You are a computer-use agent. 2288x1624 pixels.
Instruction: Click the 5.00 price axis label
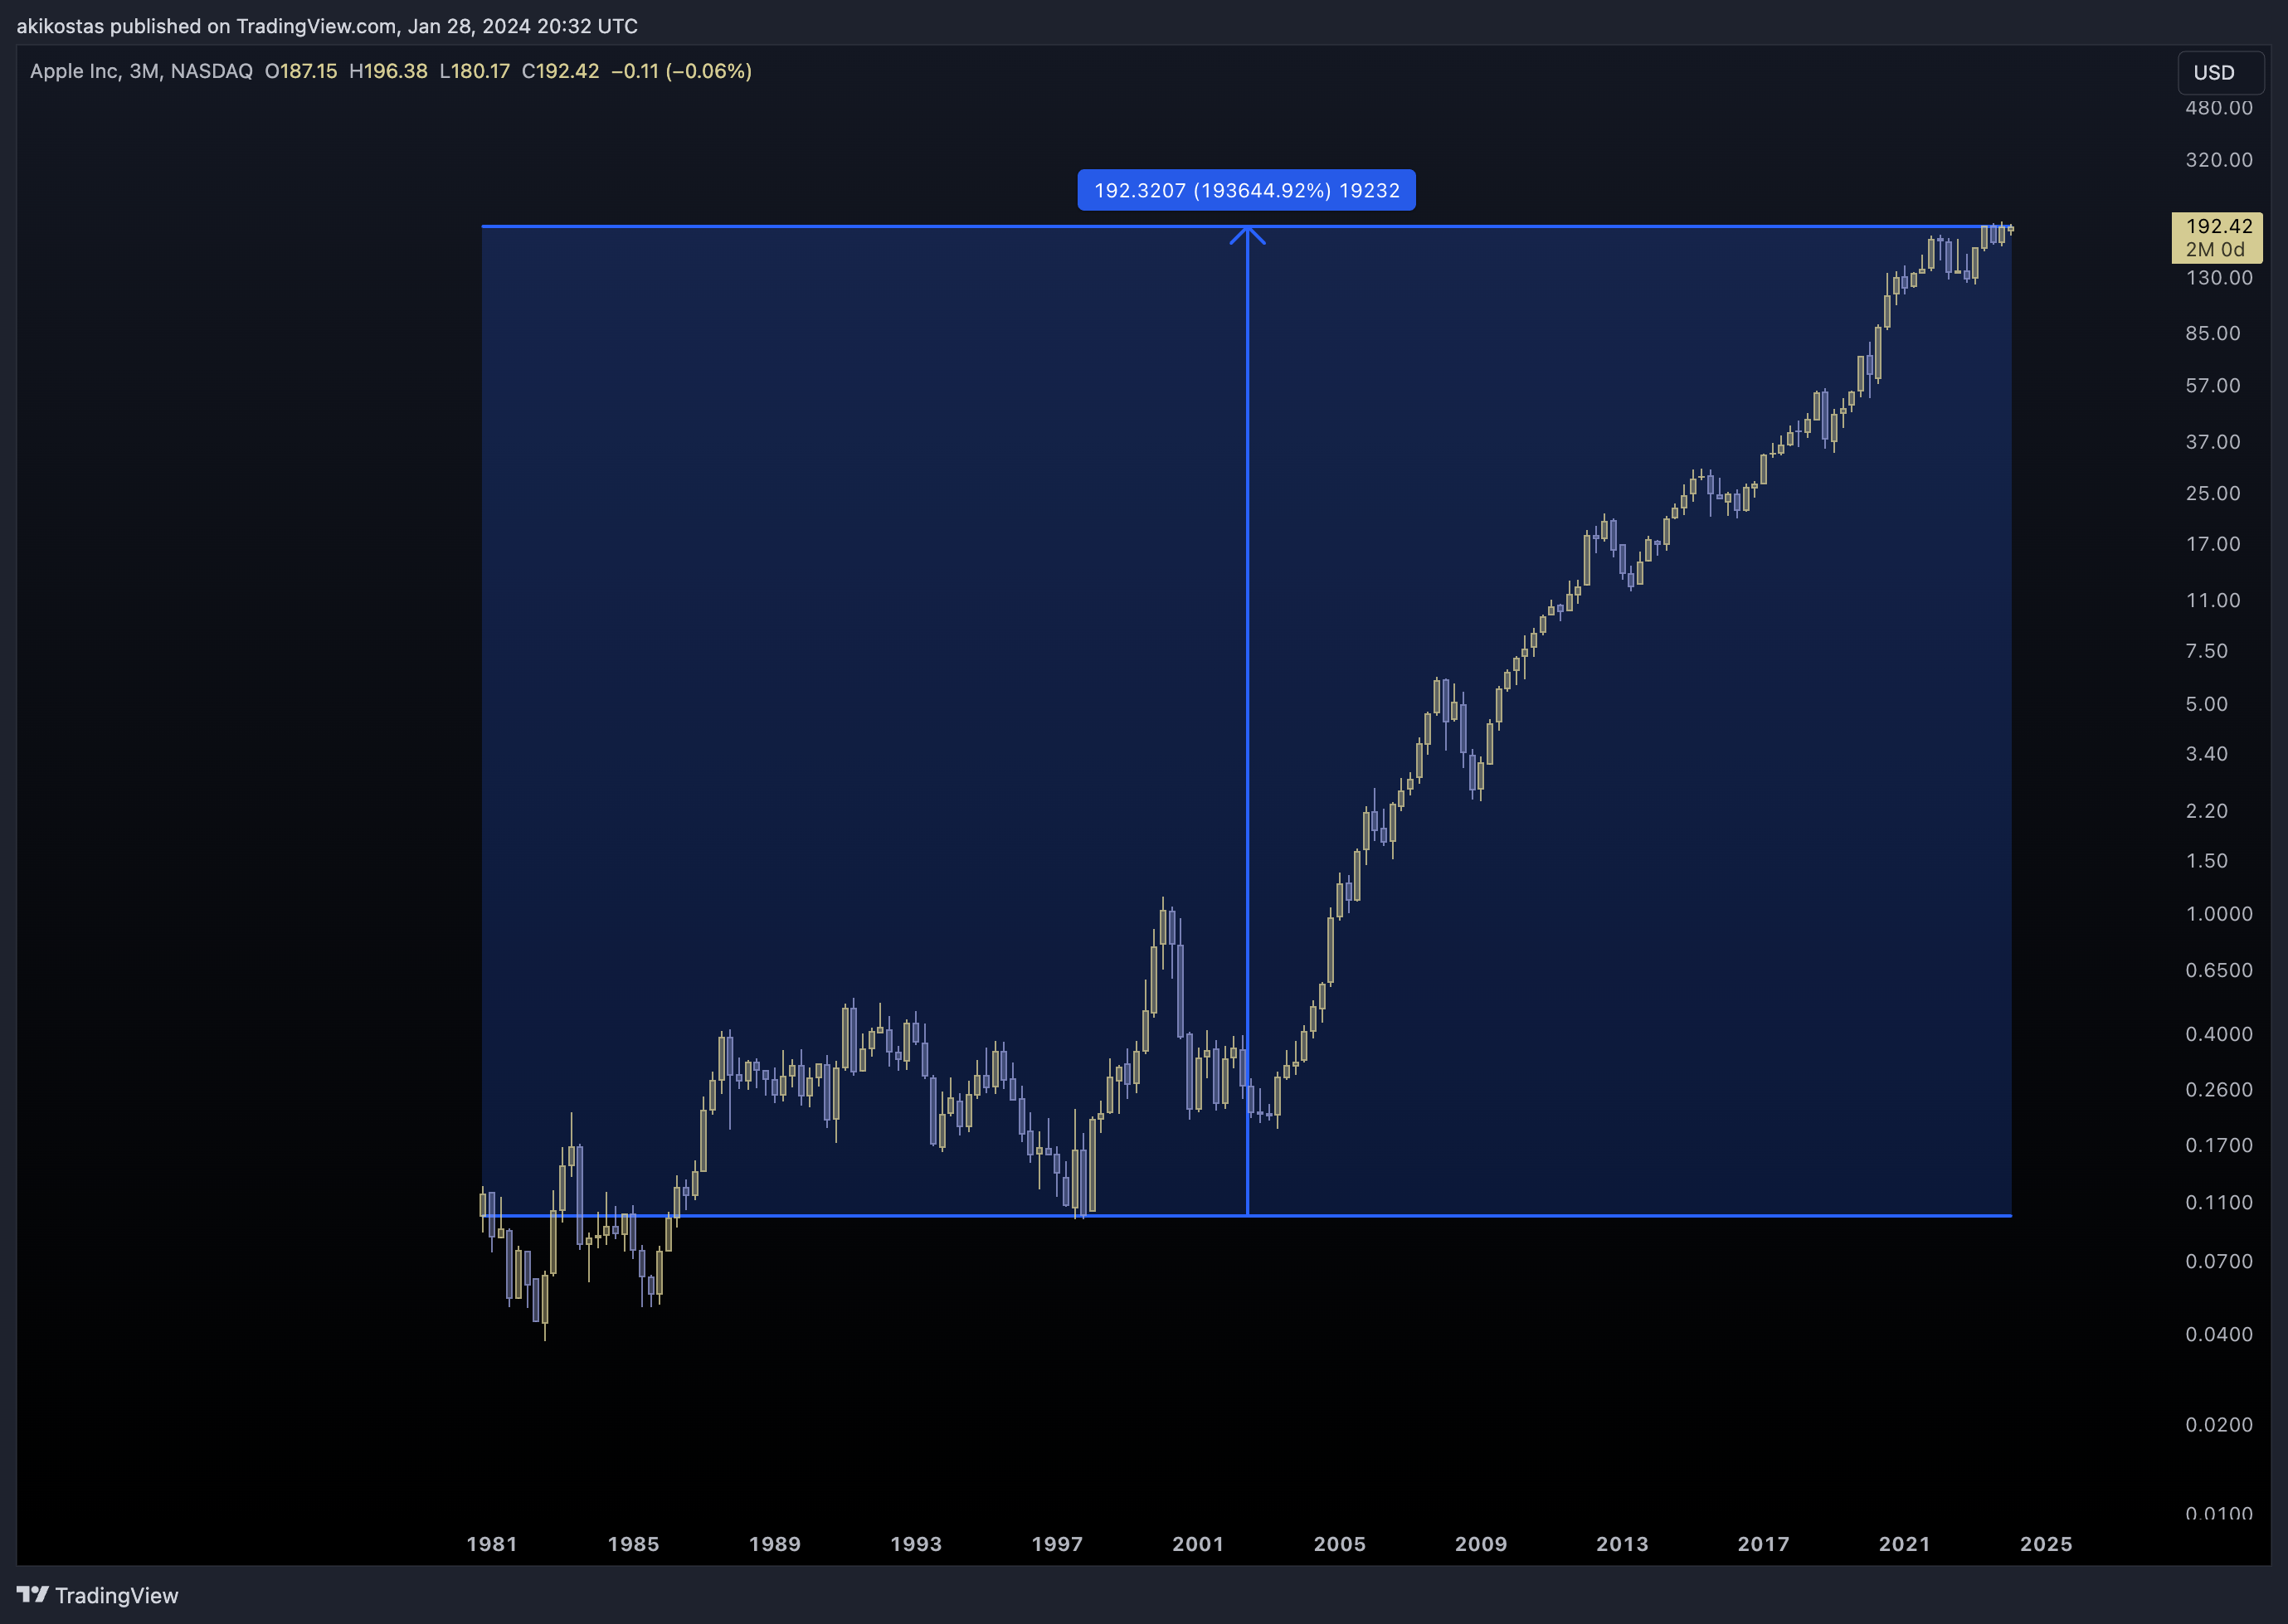2207,704
